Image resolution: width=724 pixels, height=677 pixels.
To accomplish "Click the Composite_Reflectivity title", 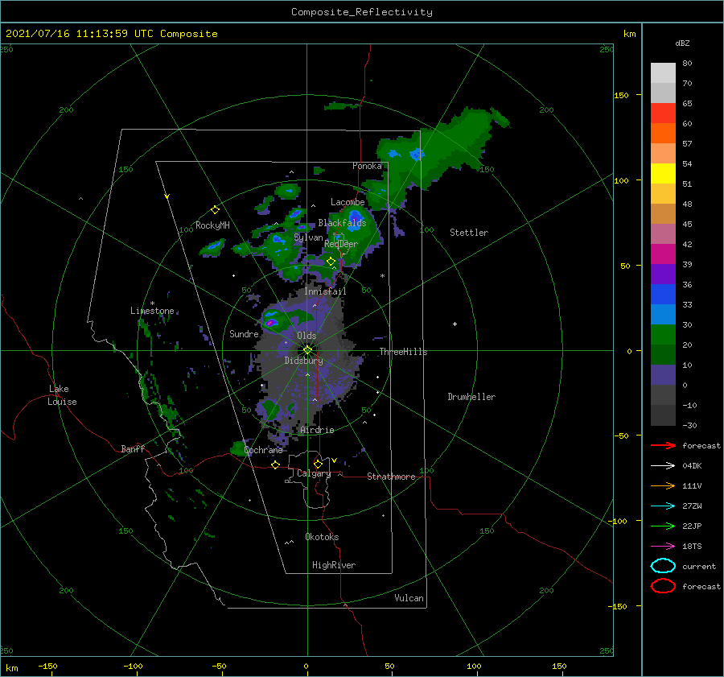I will [362, 12].
